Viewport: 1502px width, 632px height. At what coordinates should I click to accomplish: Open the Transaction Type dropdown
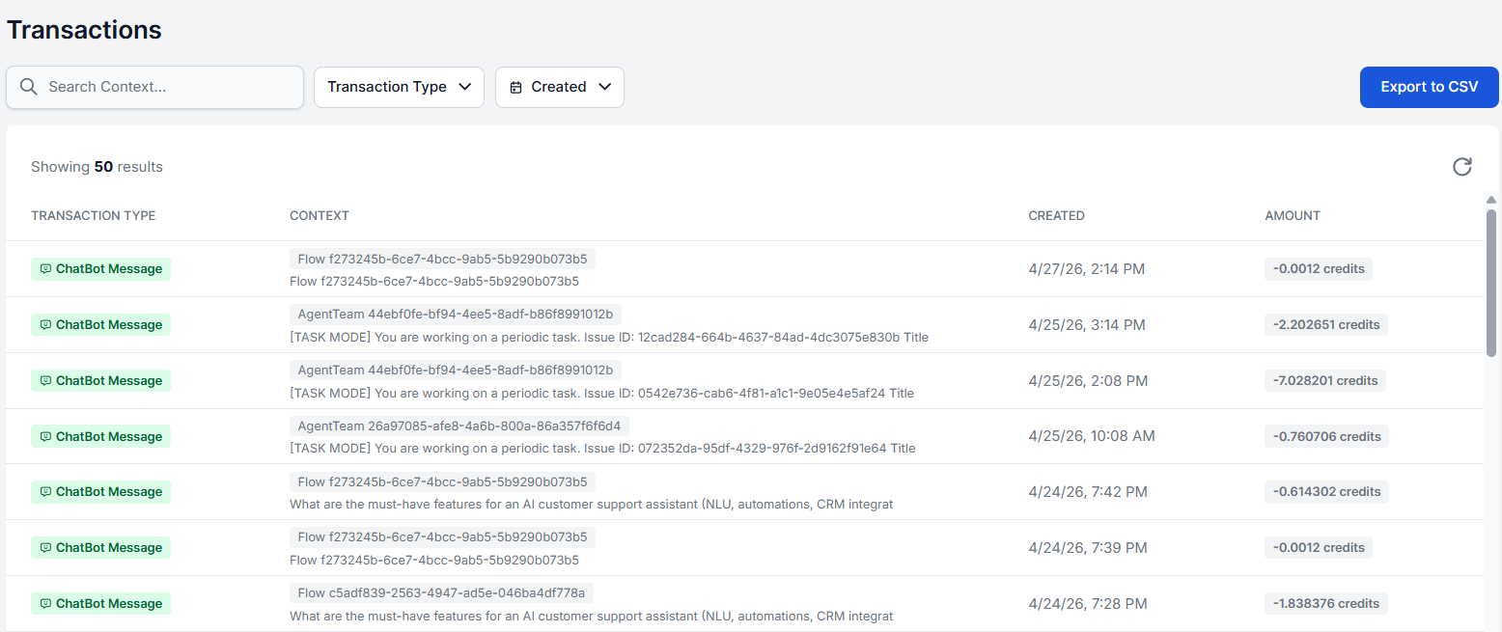coord(399,87)
